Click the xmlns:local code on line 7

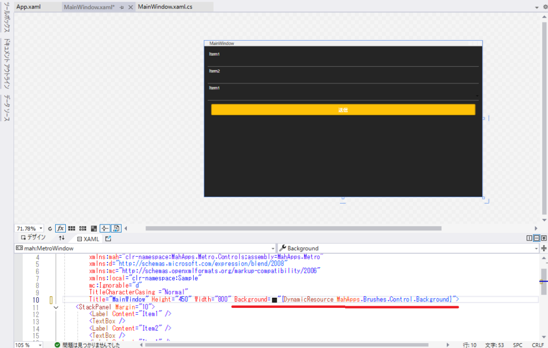pyautogui.click(x=146, y=278)
